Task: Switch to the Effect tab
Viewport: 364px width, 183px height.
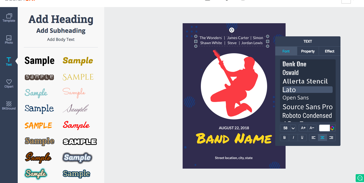Action: click(330, 51)
